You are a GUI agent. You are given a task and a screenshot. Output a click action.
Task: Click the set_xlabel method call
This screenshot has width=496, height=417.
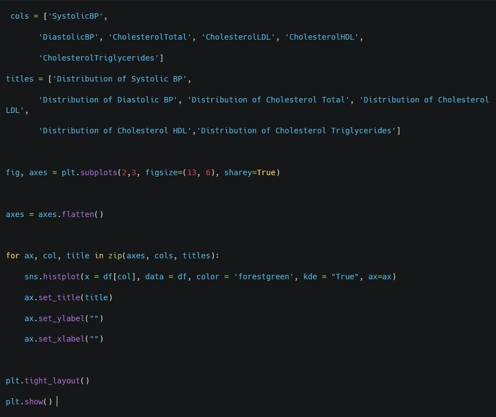point(61,339)
